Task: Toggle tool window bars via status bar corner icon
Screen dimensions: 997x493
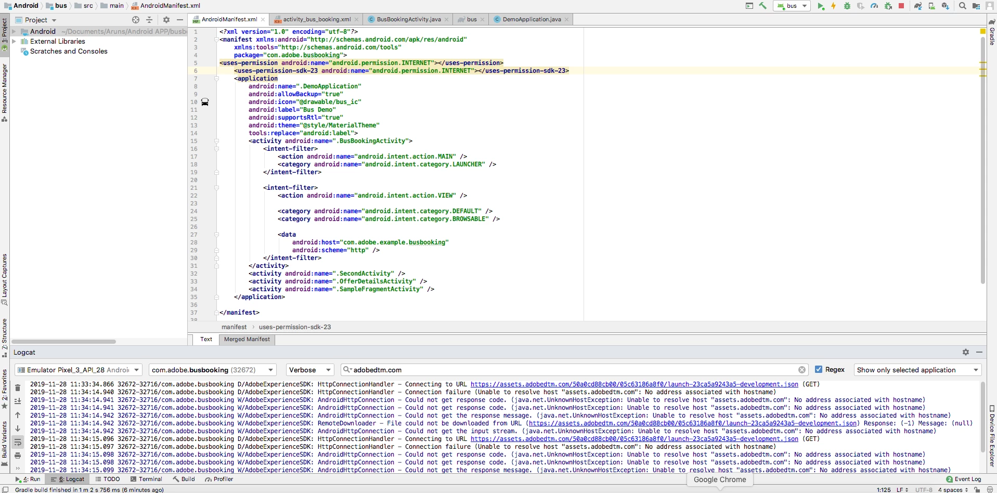Action: pos(5,489)
